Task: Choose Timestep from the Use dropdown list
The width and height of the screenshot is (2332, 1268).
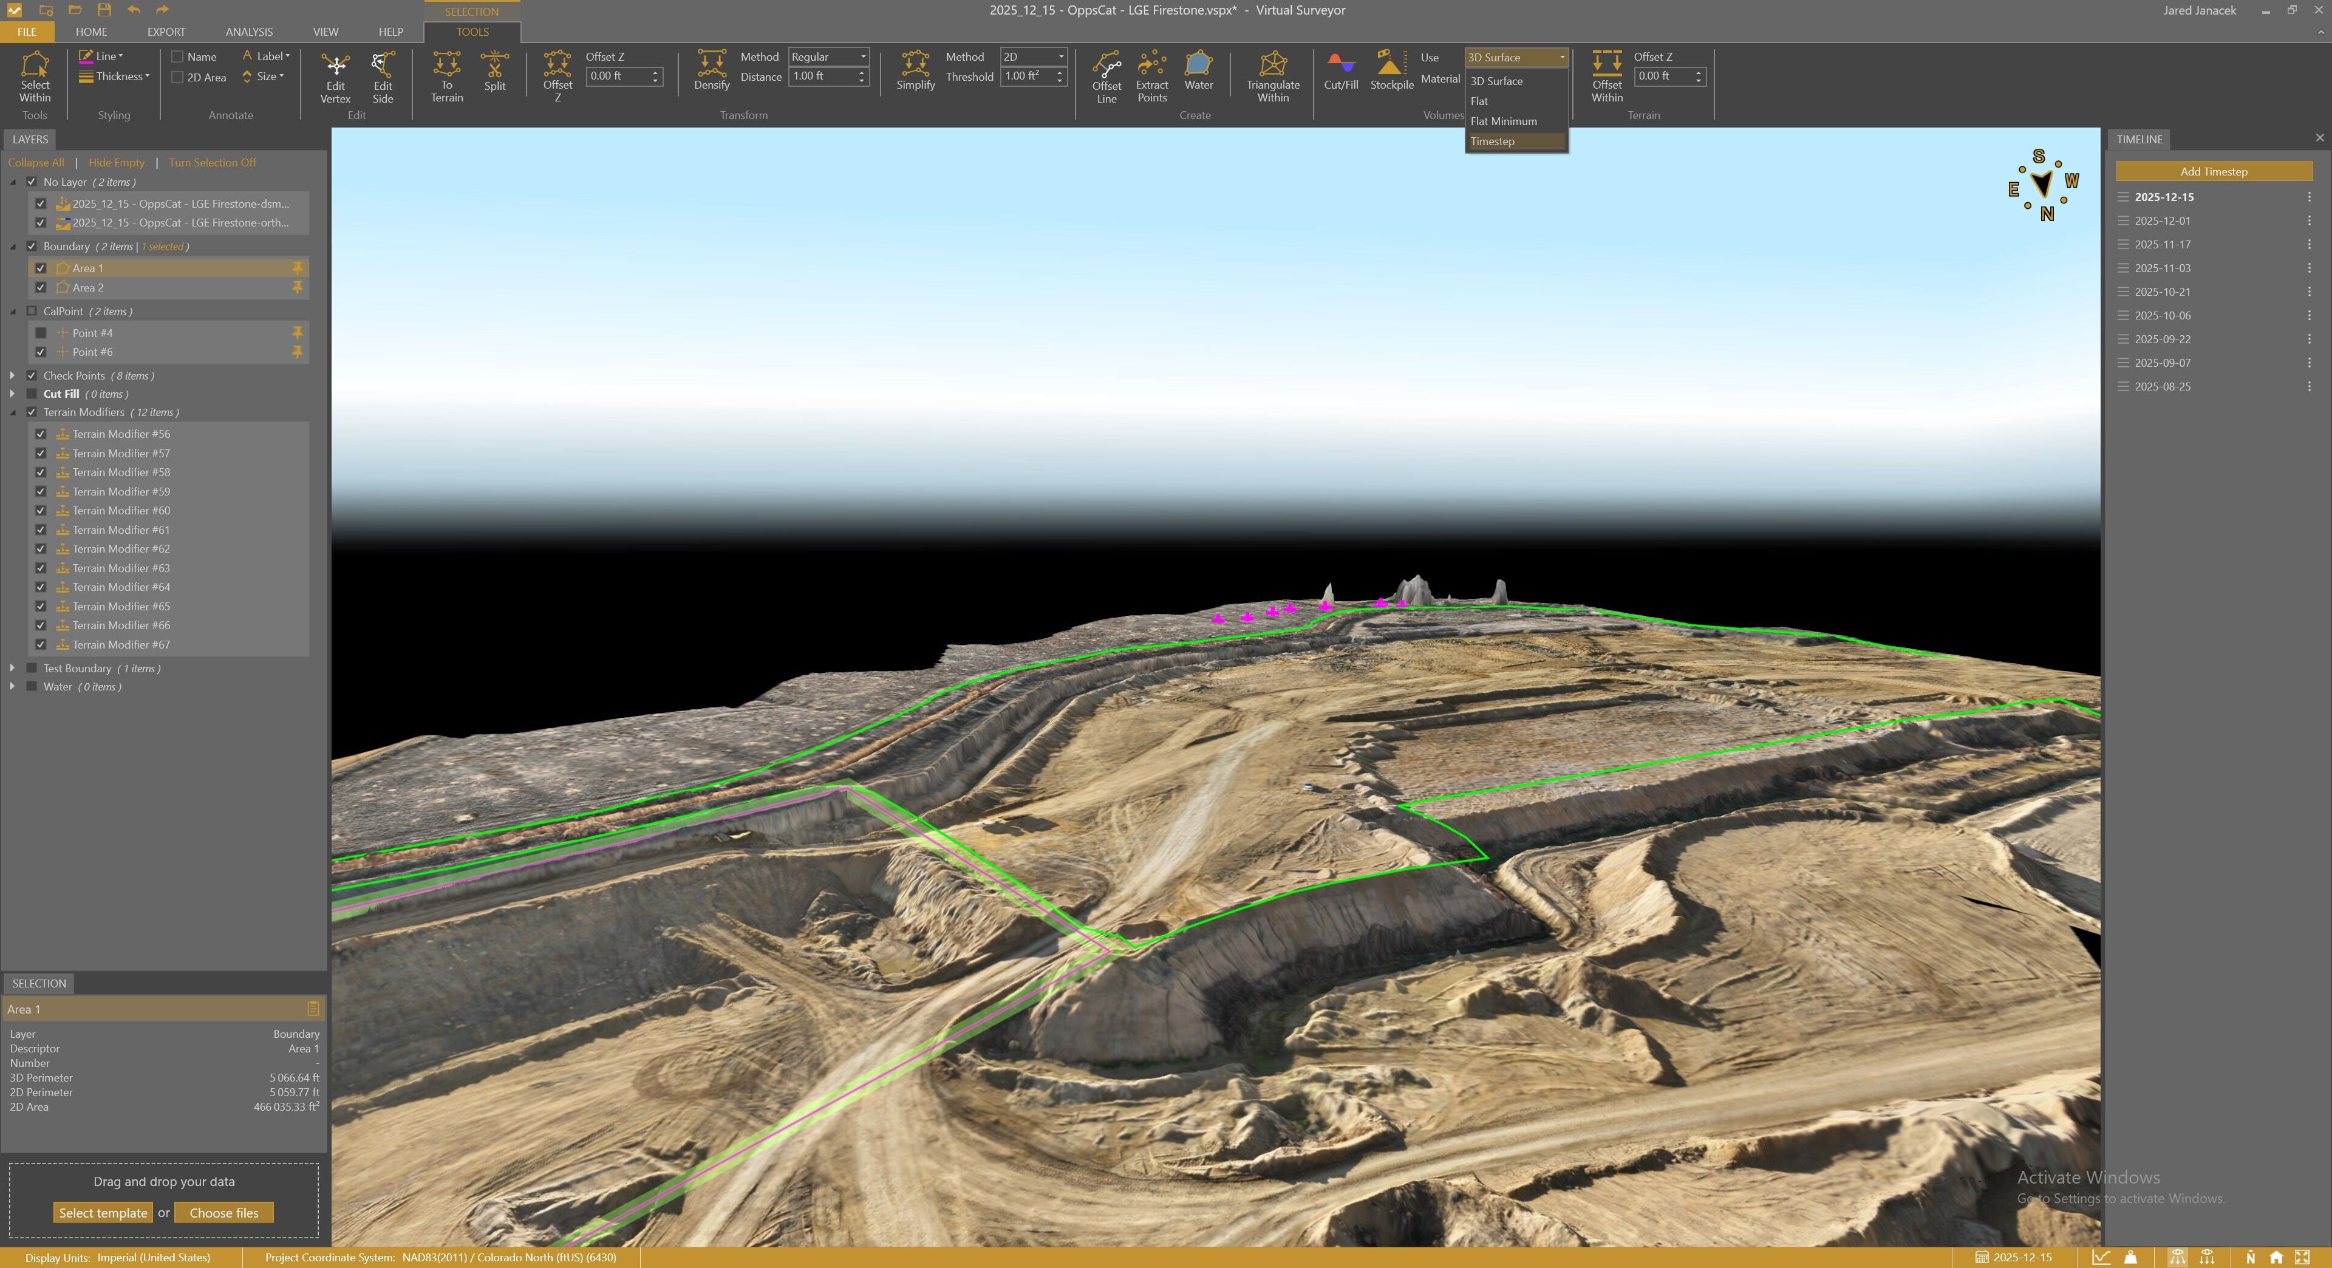Action: 1516,141
